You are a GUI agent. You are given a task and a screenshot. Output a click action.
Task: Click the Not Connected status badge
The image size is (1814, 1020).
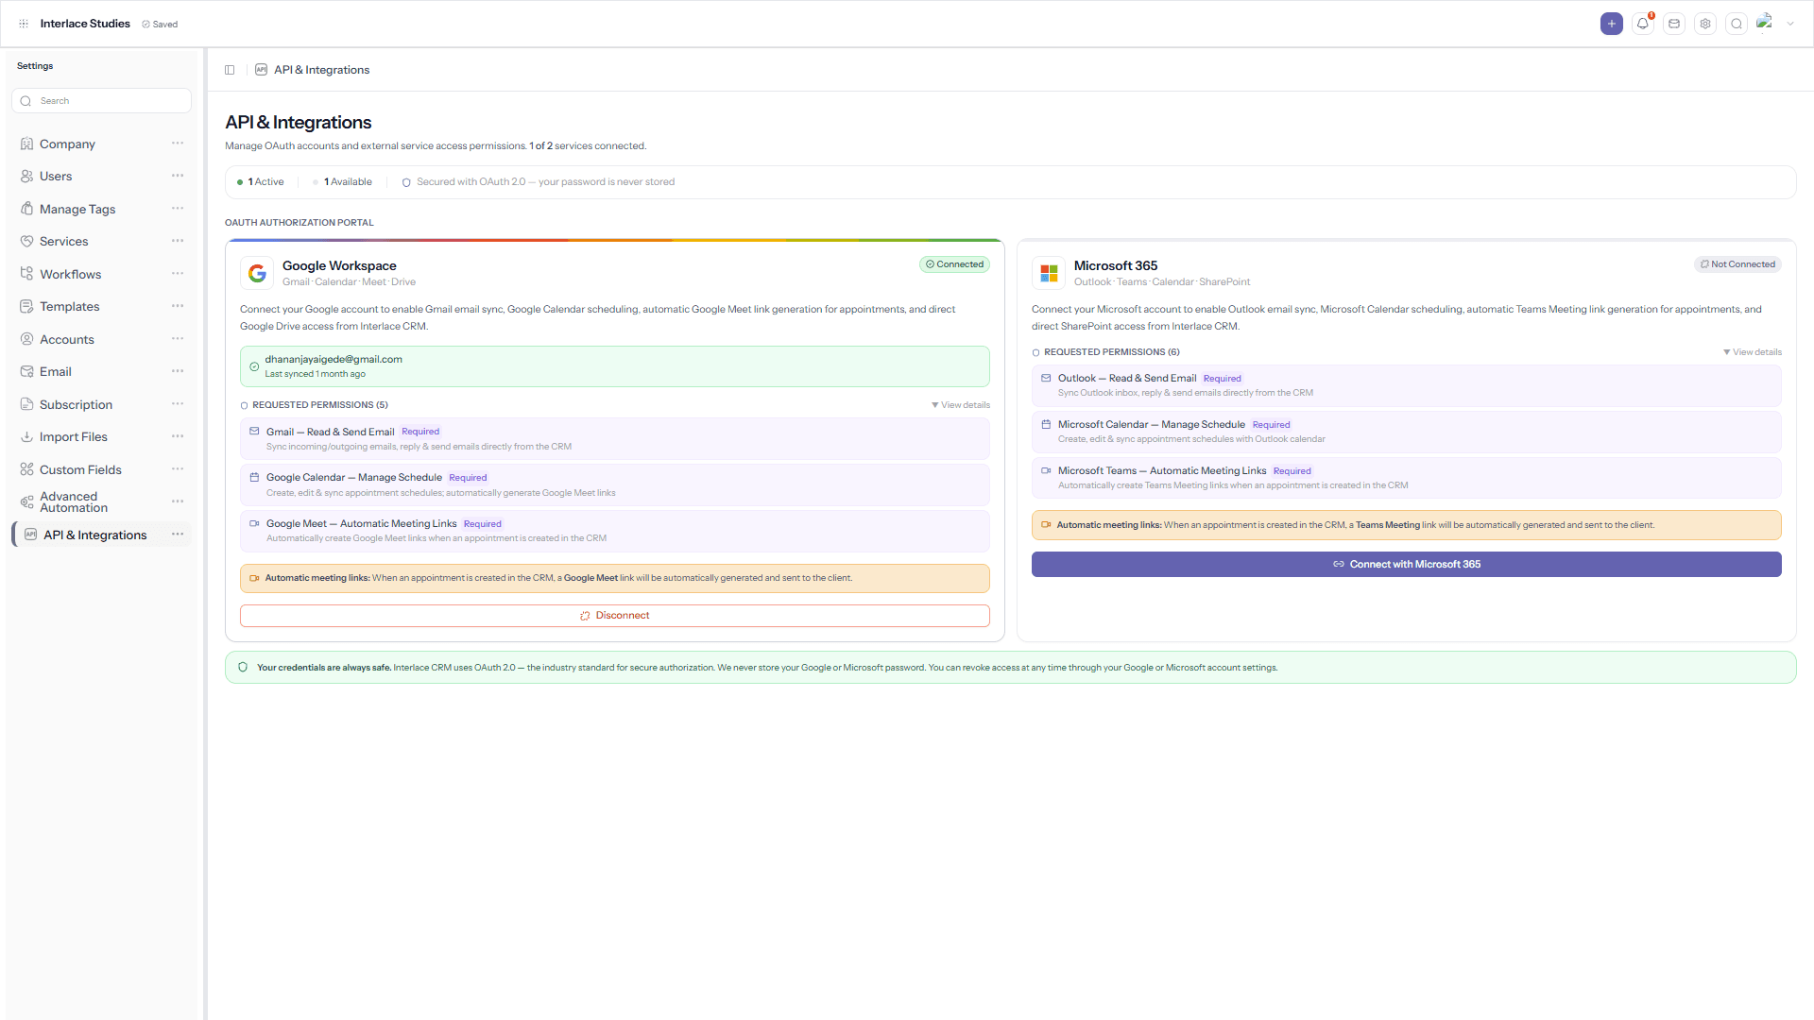(1737, 264)
